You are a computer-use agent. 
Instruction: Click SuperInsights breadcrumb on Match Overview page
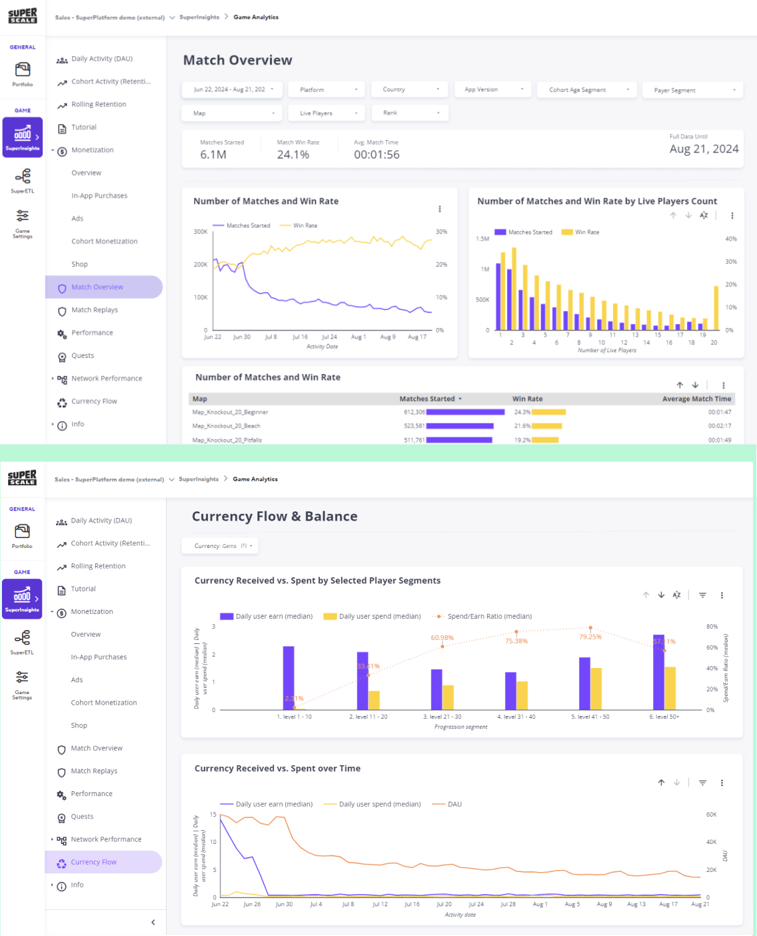point(199,17)
